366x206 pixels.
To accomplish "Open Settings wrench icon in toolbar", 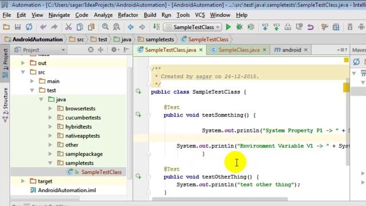I will [324, 27].
